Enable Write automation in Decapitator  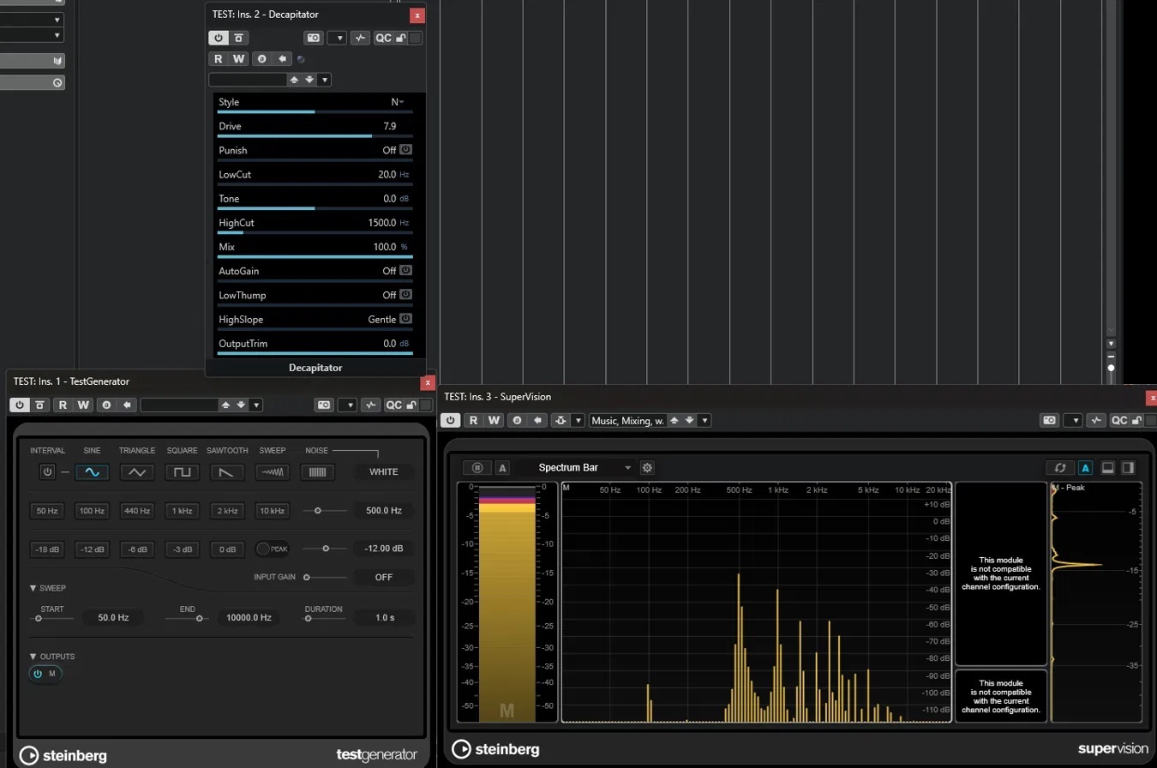[238, 59]
